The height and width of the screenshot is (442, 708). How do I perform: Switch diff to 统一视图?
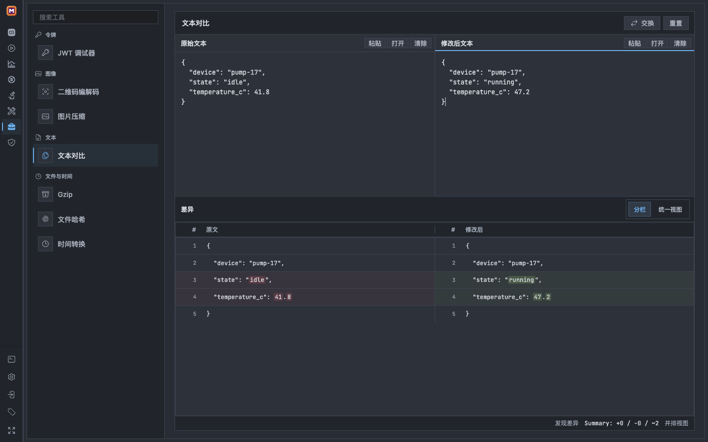coord(670,209)
